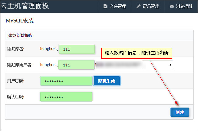The image size is (198, 131).
Task: Click the MySQL安装 page heading
Action: [x=20, y=21]
